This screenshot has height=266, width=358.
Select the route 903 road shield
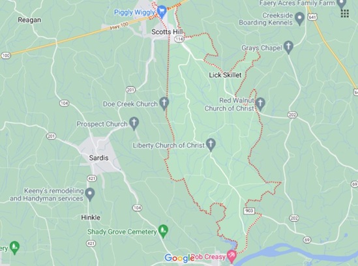point(249,211)
